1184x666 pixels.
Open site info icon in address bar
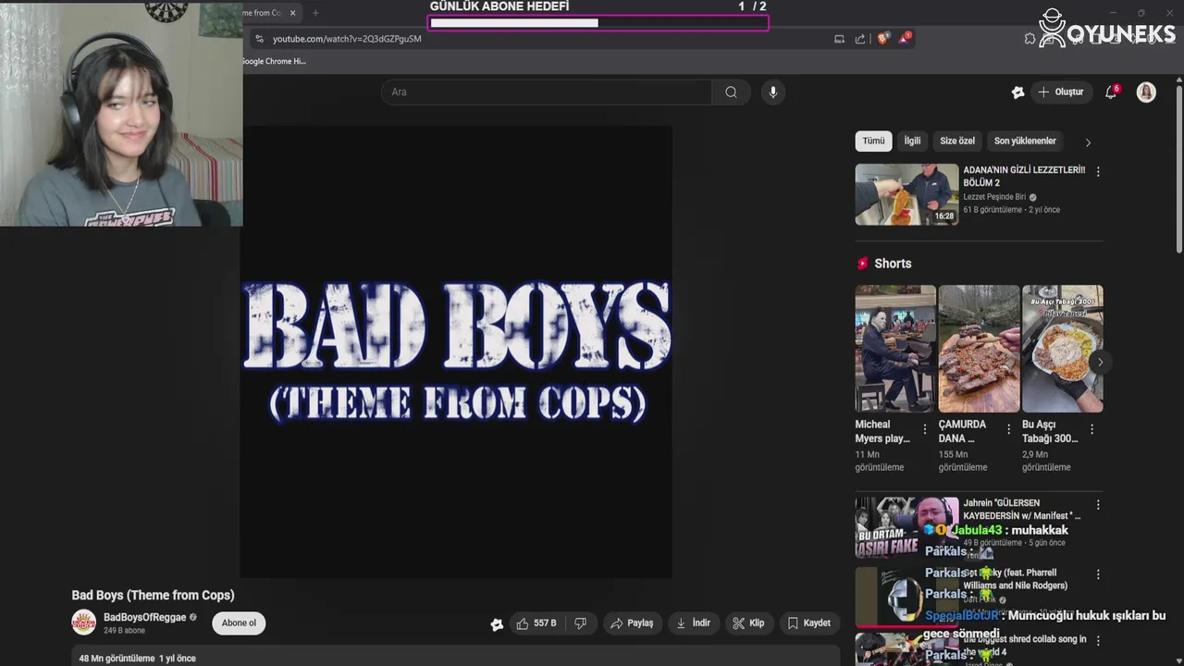pos(259,39)
